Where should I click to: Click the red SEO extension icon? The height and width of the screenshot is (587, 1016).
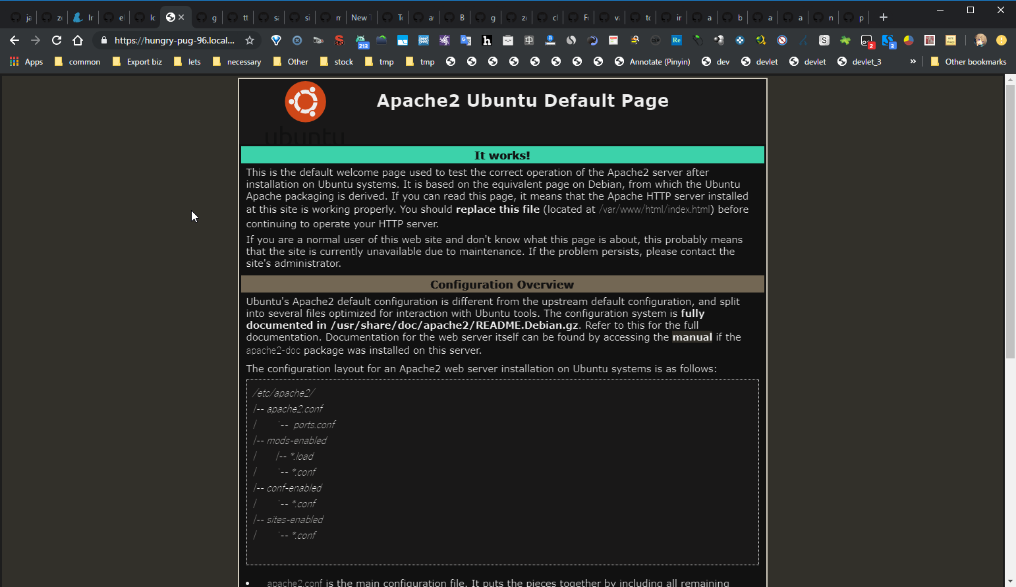point(339,40)
